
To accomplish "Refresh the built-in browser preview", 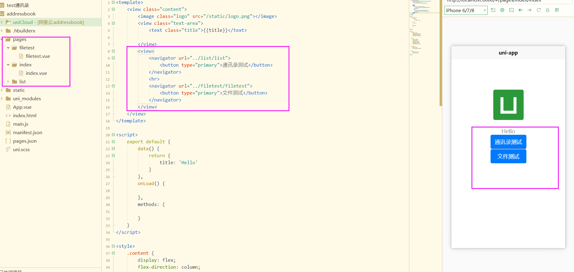I will (539, 10).
